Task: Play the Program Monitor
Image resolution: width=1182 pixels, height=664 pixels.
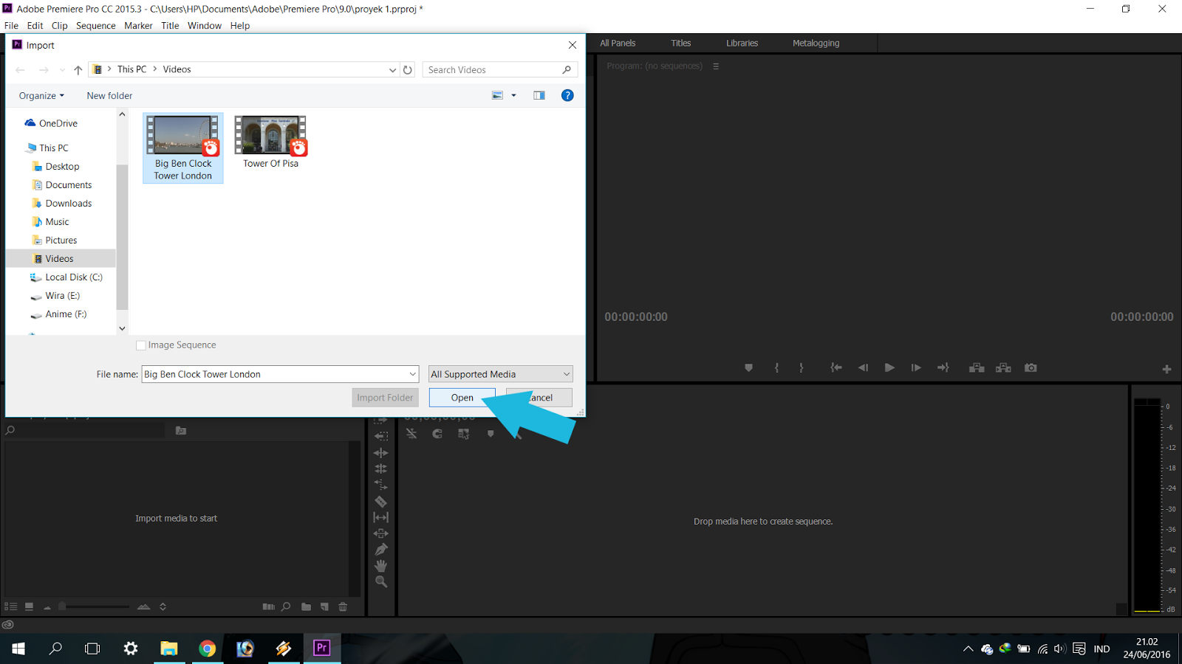Action: point(889,367)
